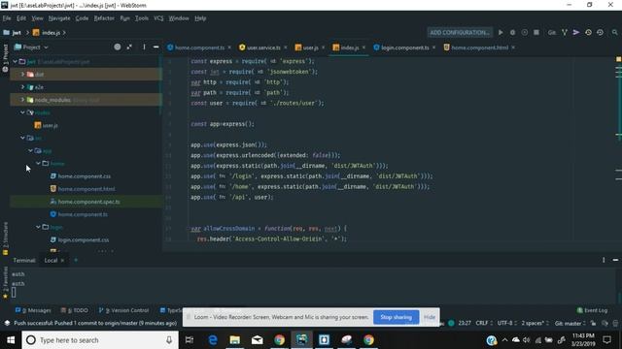Click tool windows quick access icon bottom-left

tap(7, 323)
